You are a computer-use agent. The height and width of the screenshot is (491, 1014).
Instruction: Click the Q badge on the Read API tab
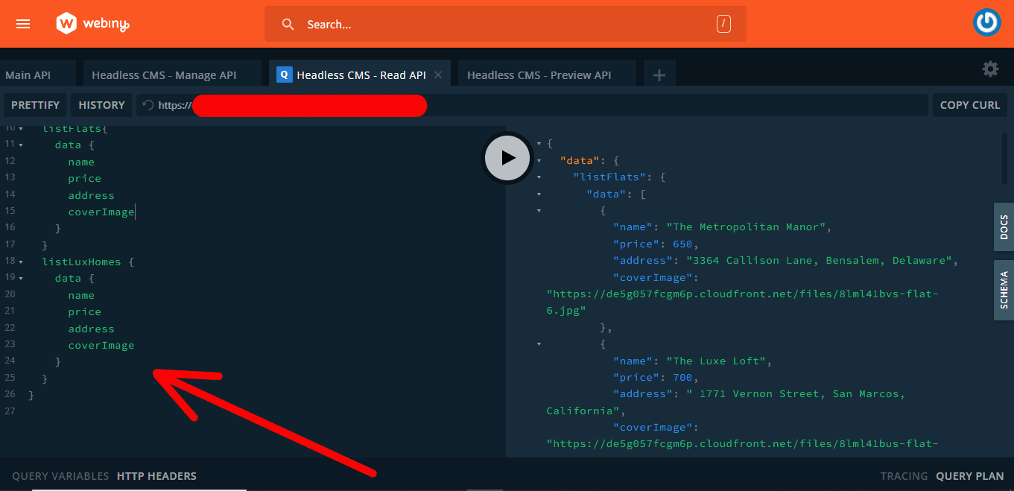[x=284, y=75]
